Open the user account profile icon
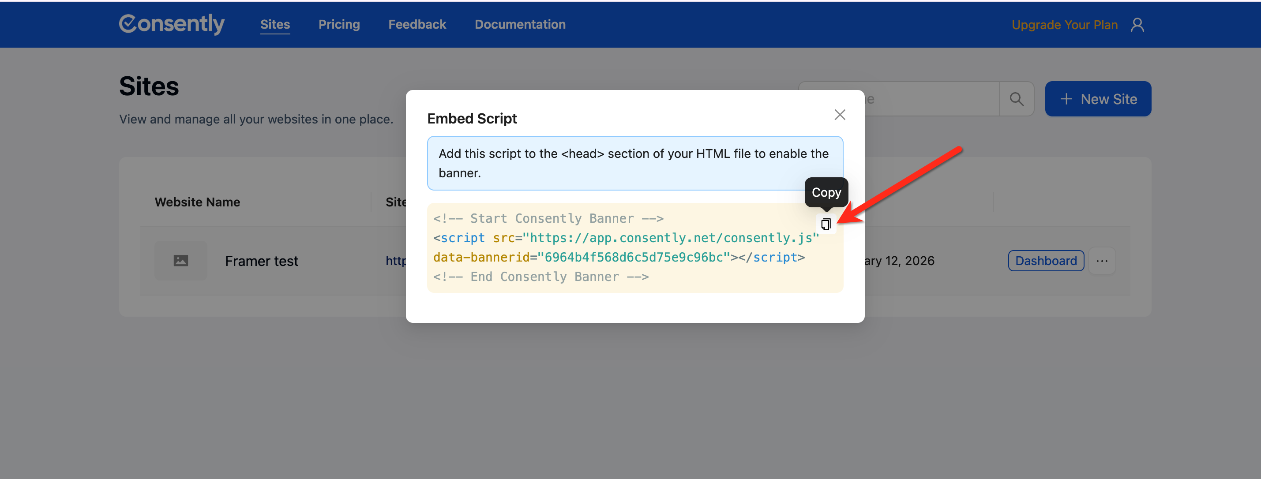Viewport: 1261px width, 479px height. pos(1137,24)
